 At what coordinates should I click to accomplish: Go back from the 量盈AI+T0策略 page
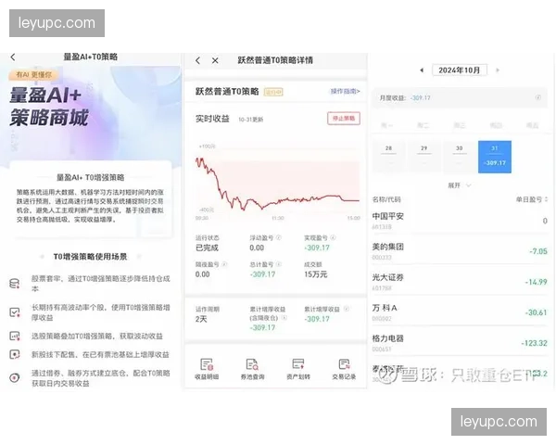click(13, 57)
